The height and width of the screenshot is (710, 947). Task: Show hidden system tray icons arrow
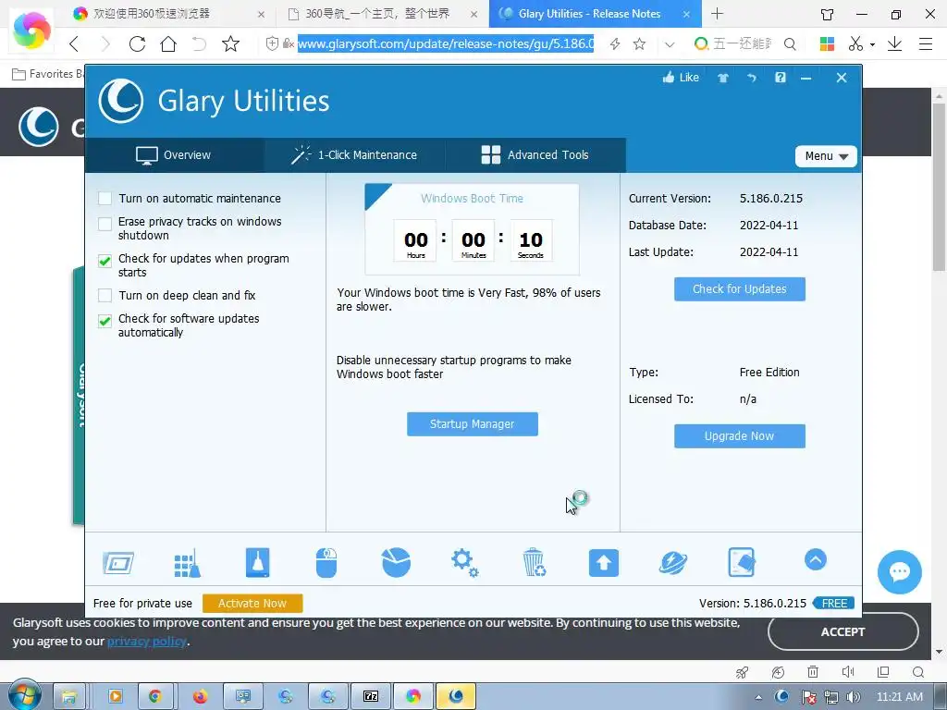758,697
